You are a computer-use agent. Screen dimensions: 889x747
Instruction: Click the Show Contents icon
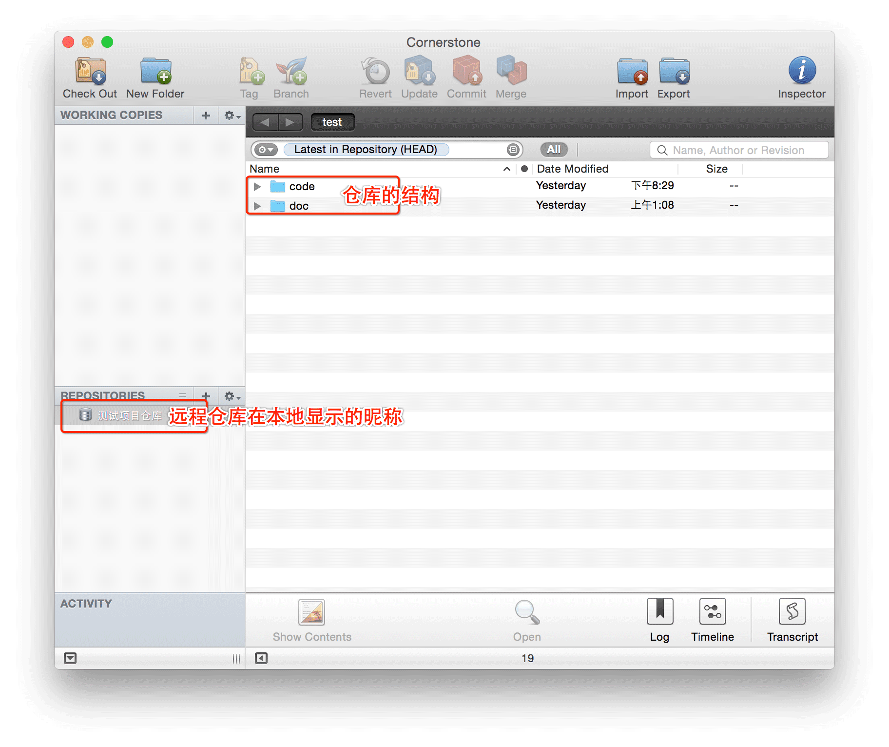311,612
